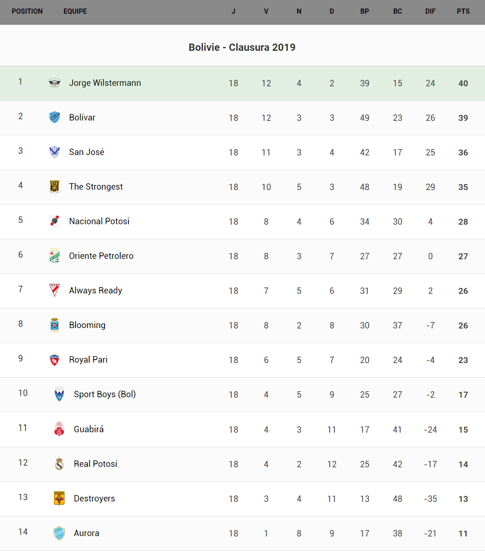Click the EQUIPE column header
The height and width of the screenshot is (551, 485).
[x=75, y=12]
